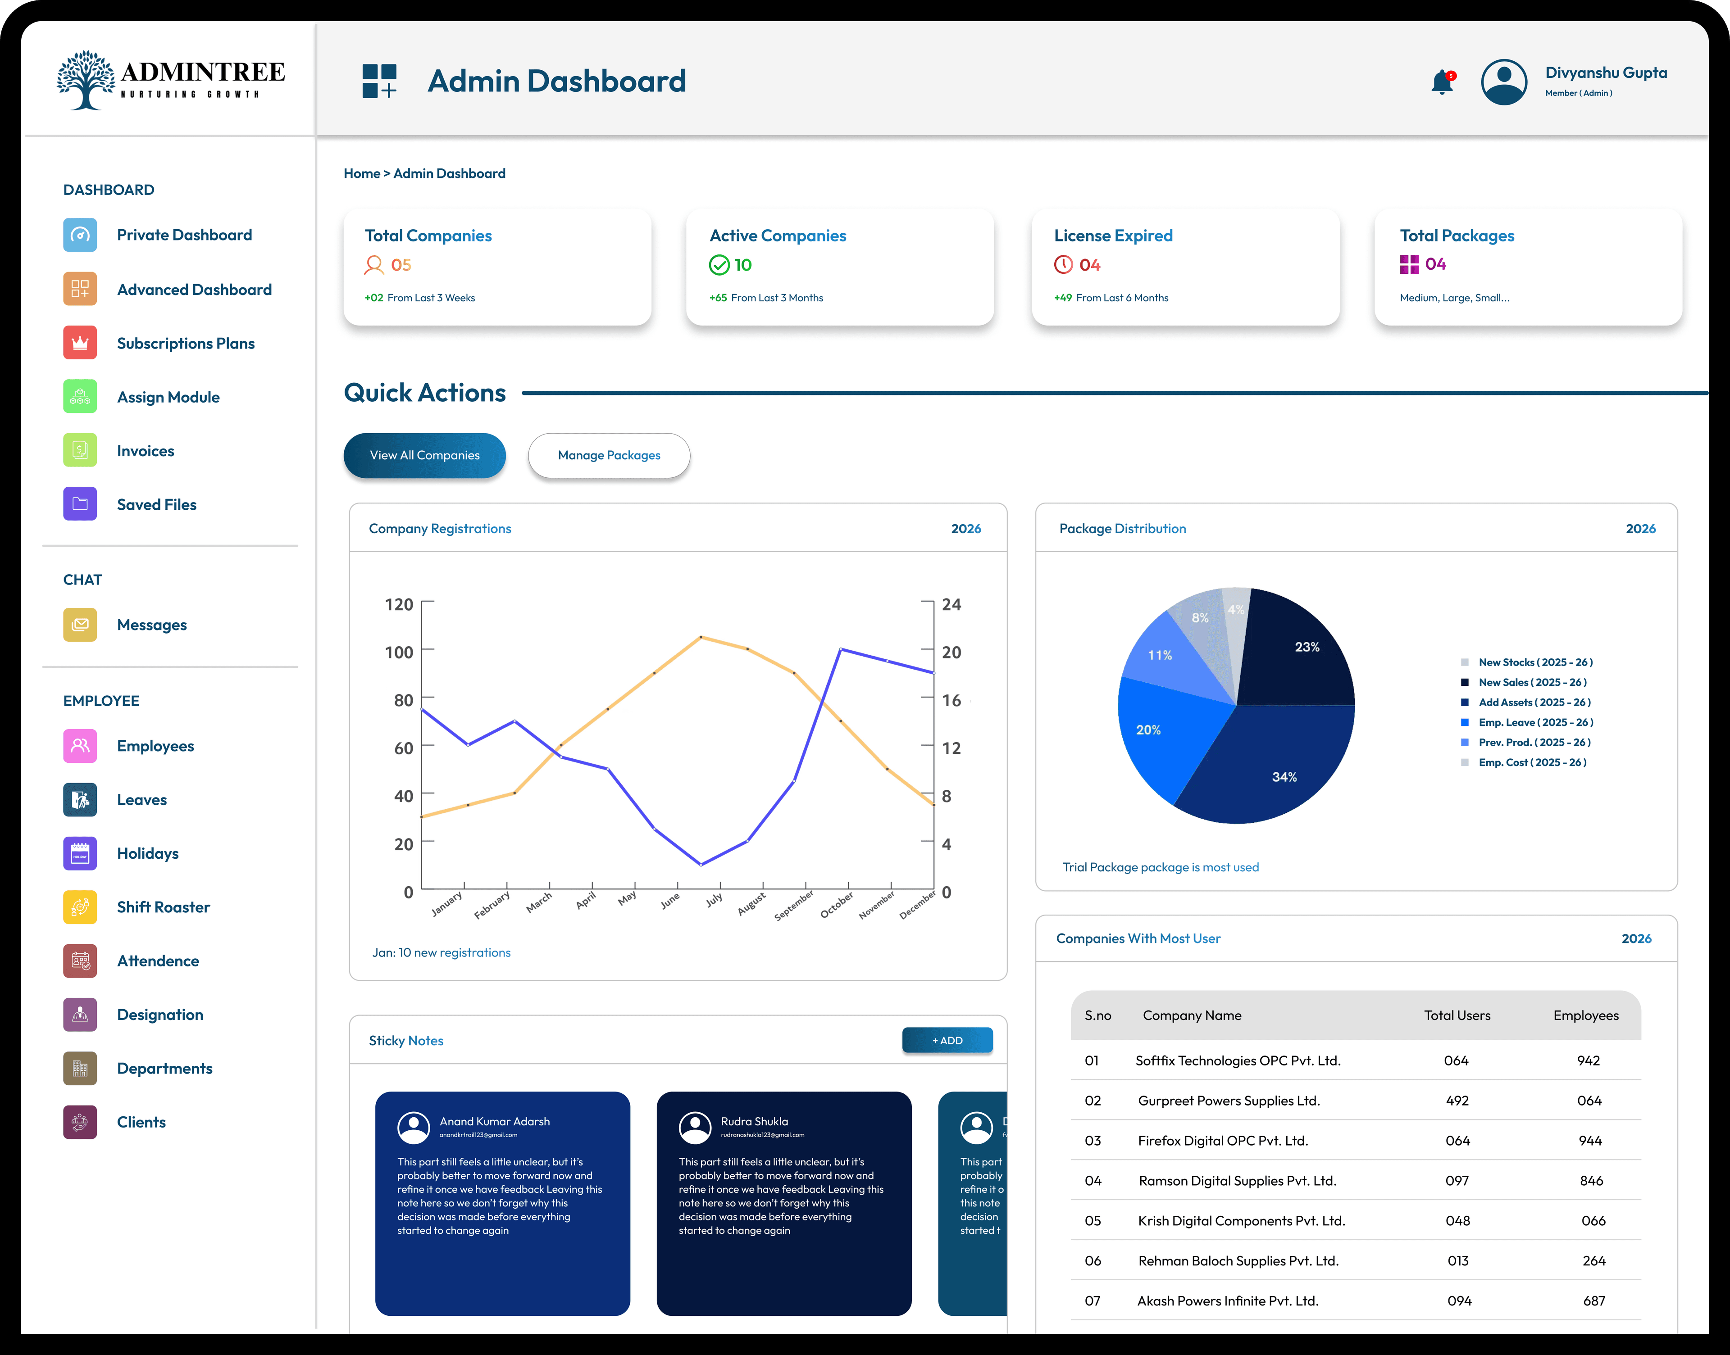The image size is (1730, 1355).
Task: Click the Subscriptions Plans crown icon
Action: click(80, 343)
